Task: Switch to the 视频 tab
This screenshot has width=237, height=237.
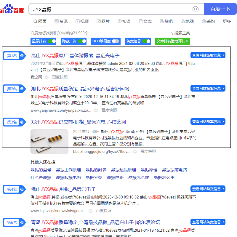Action: (82, 21)
